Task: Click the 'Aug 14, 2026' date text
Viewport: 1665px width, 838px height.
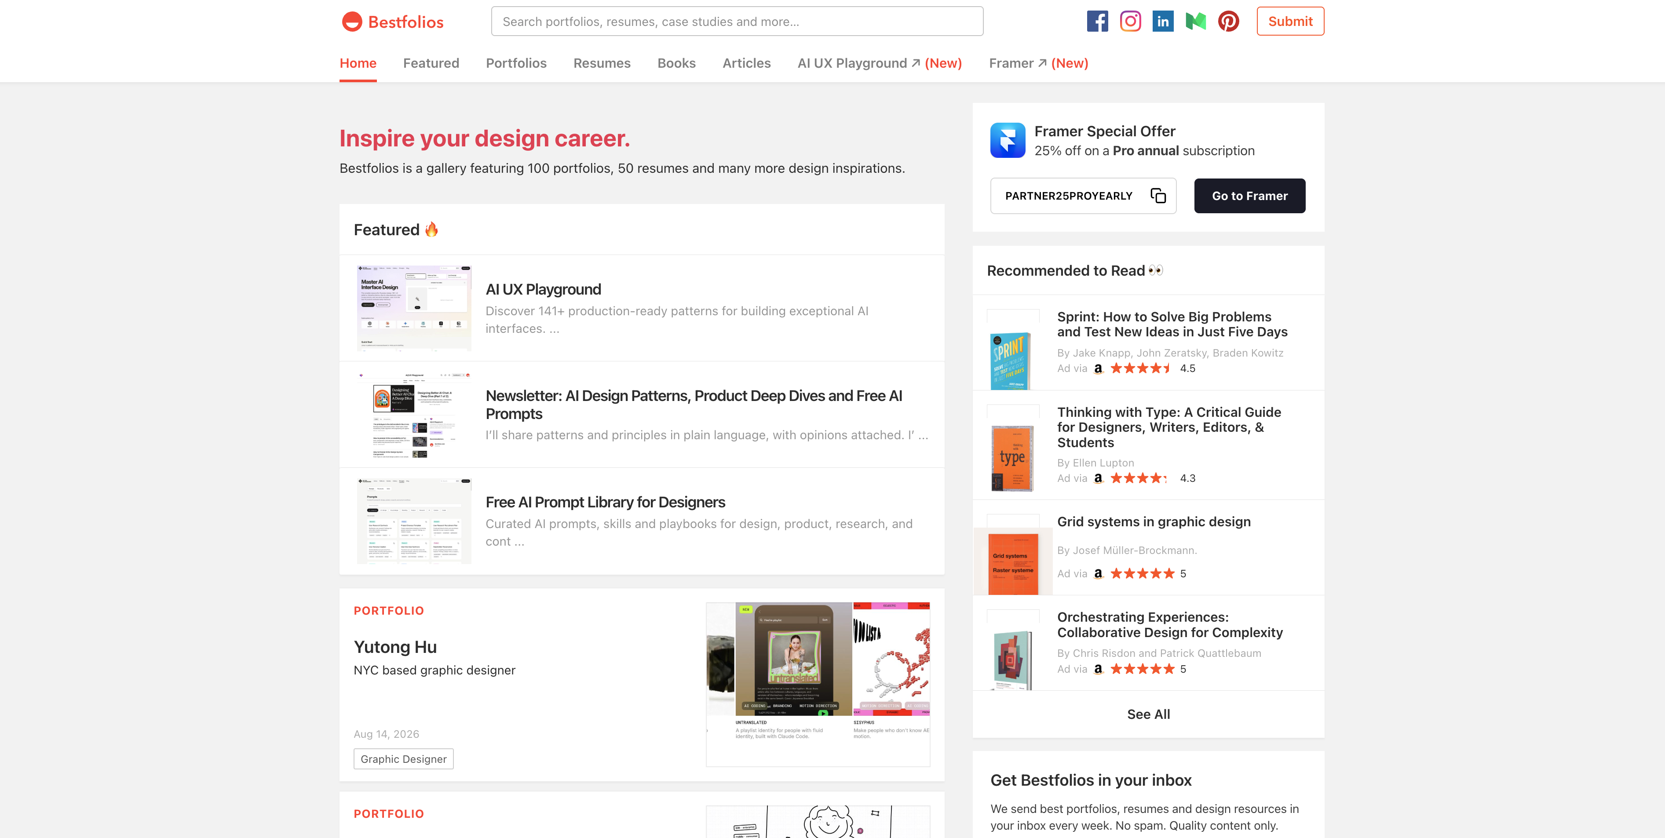Action: point(387,734)
